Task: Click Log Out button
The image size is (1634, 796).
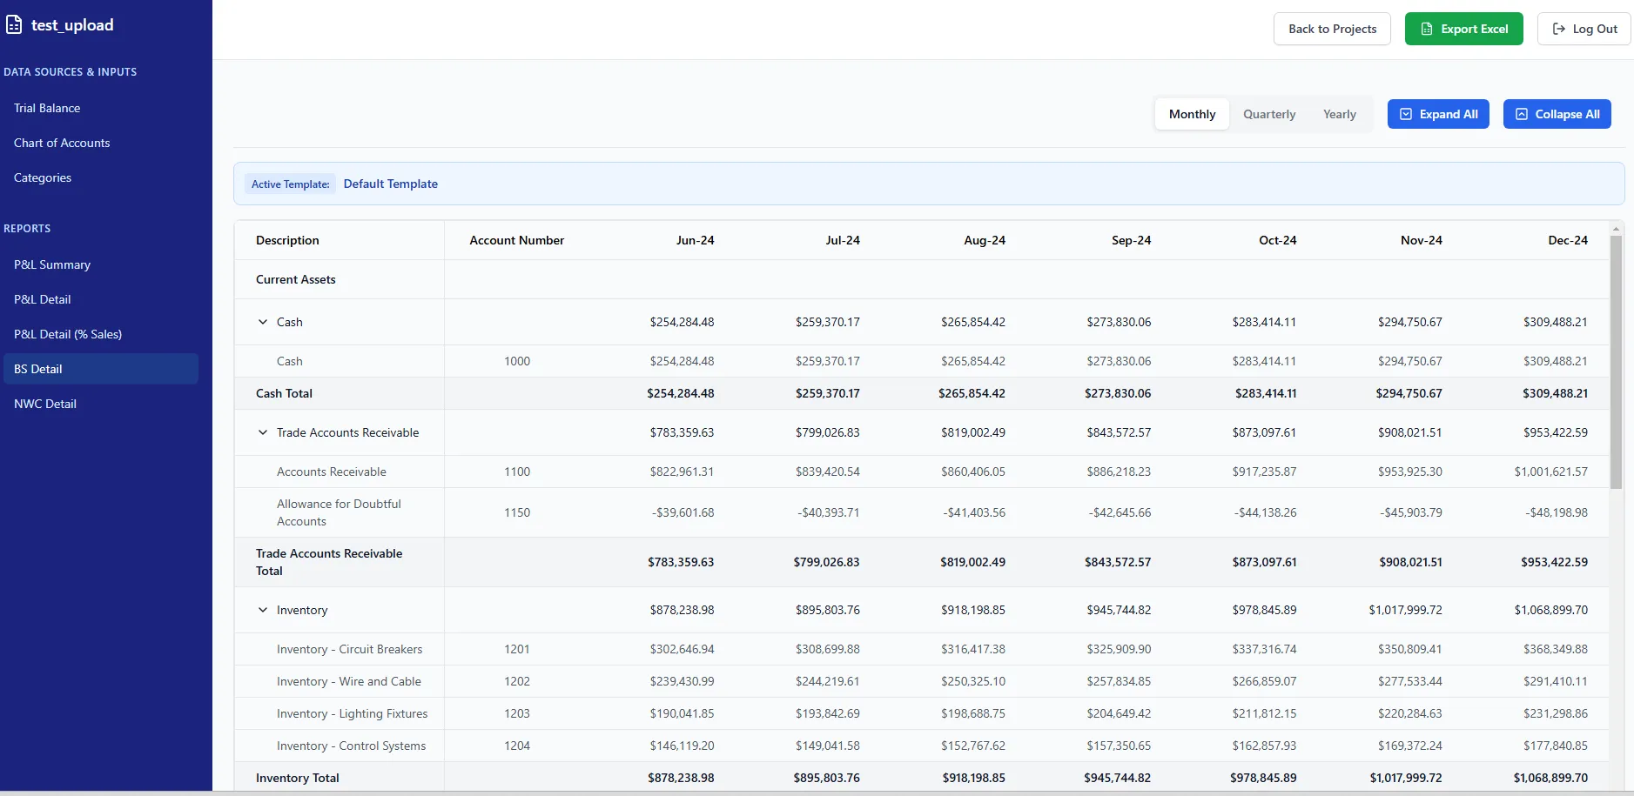Action: tap(1584, 29)
